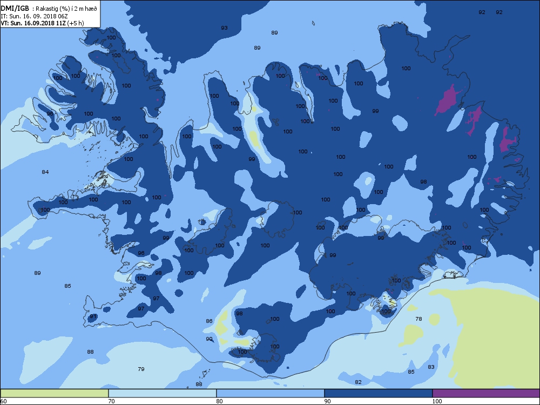
Task: Click the pale blue 70–80 legend swatch
Action: (x=162, y=393)
